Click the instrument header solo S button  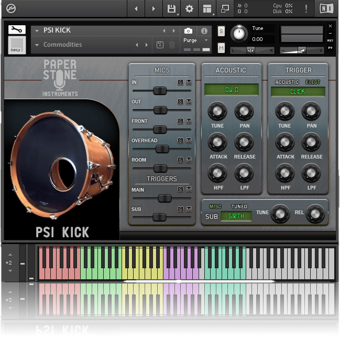[221, 31]
